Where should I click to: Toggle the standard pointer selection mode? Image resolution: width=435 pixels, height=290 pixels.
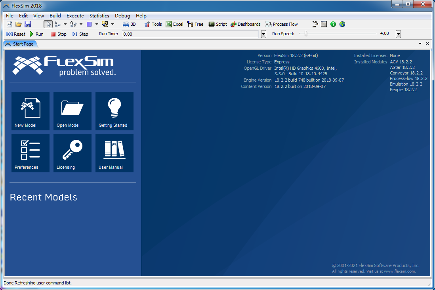point(48,24)
